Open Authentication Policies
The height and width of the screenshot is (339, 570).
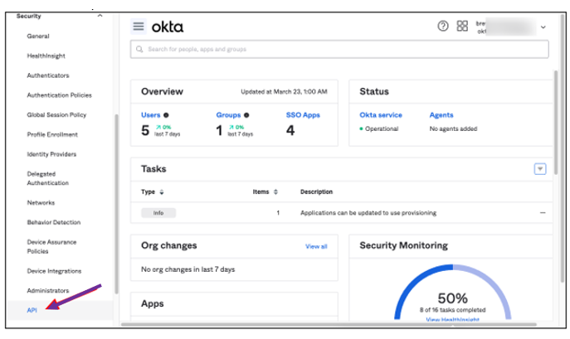click(59, 95)
